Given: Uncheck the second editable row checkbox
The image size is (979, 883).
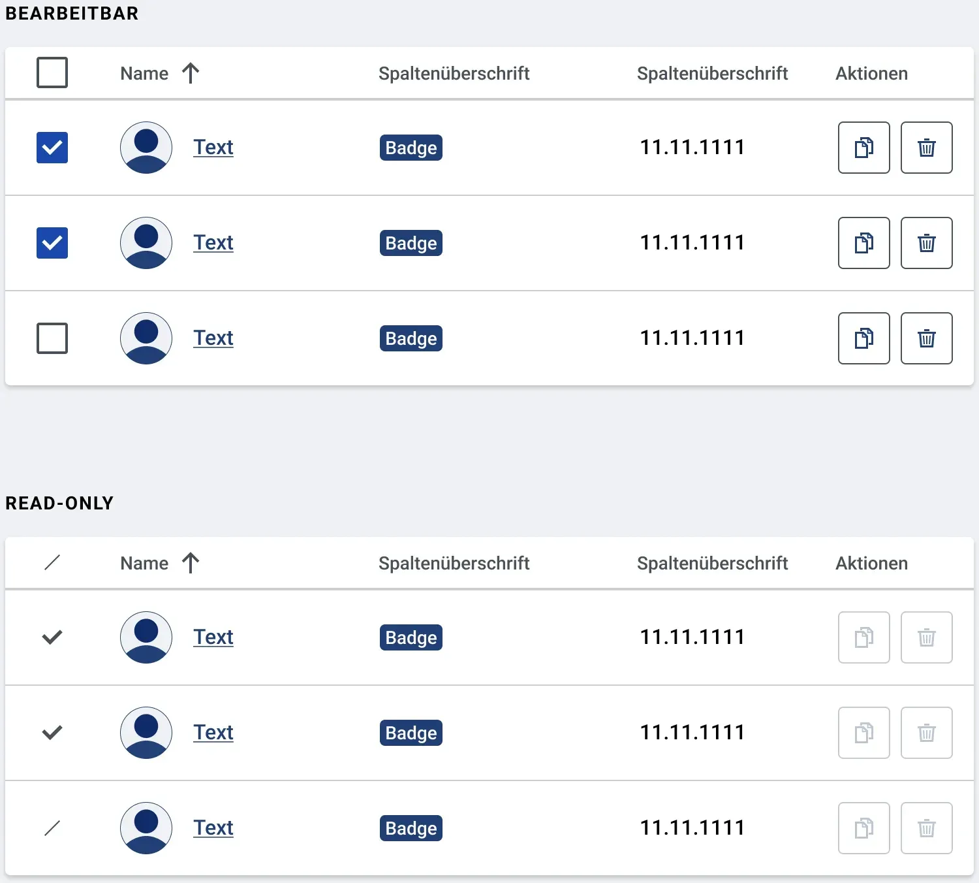Looking at the screenshot, I should (52, 243).
